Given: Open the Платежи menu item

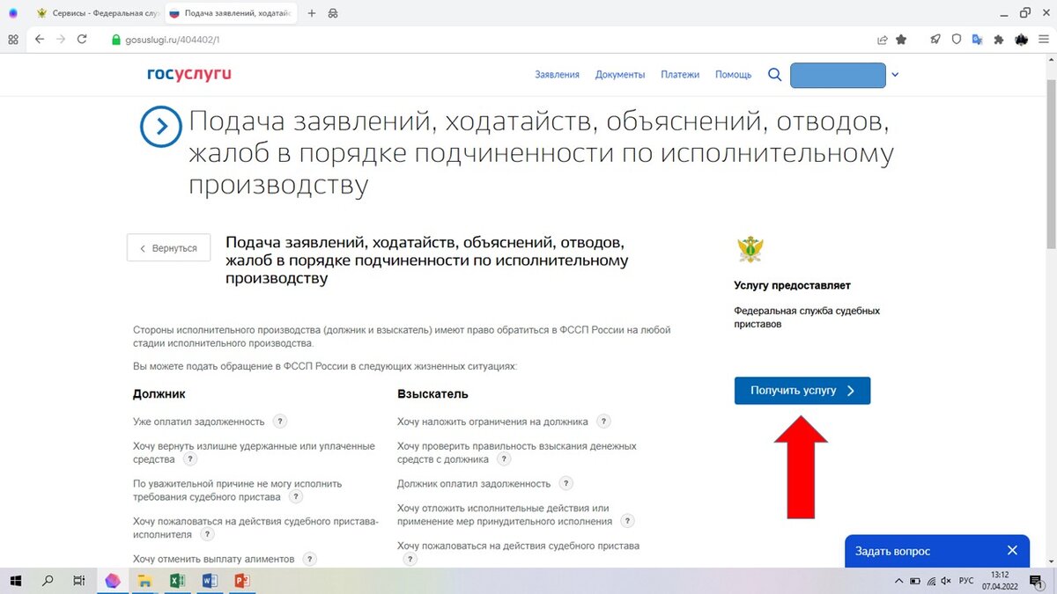Looking at the screenshot, I should (x=680, y=74).
